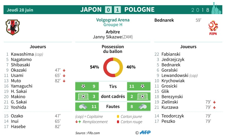
Task: Click Kawashima in Japan's player list
Action: point(22,54)
